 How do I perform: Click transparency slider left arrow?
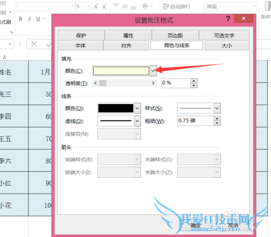point(95,83)
